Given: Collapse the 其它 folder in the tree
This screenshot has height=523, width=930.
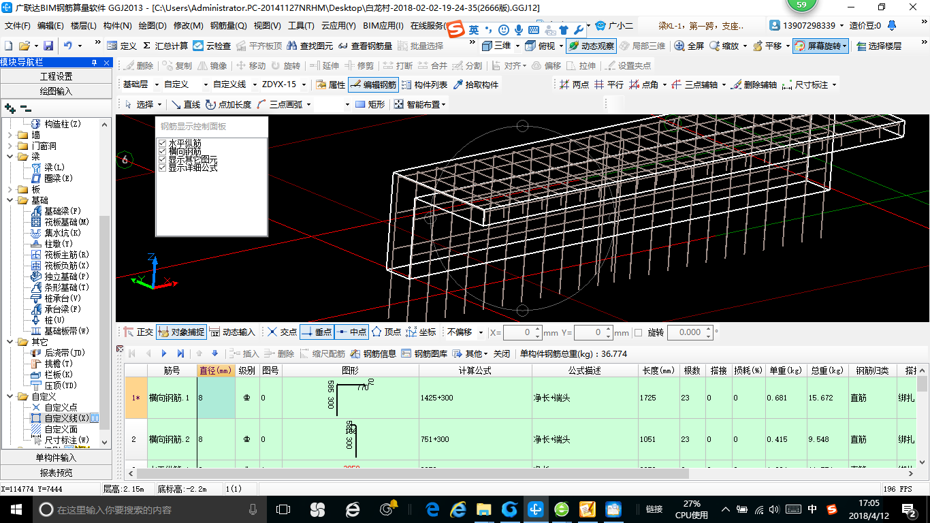Looking at the screenshot, I should [10, 342].
